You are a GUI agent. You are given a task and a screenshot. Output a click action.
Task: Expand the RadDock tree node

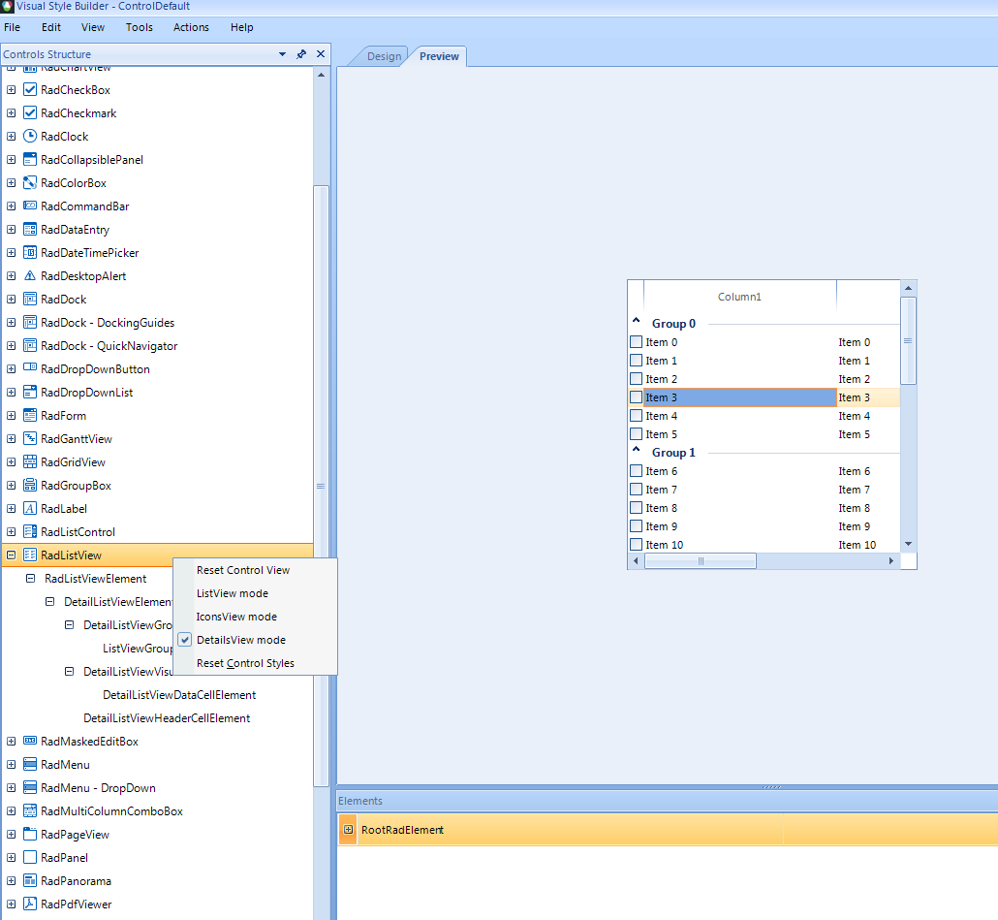pos(11,300)
